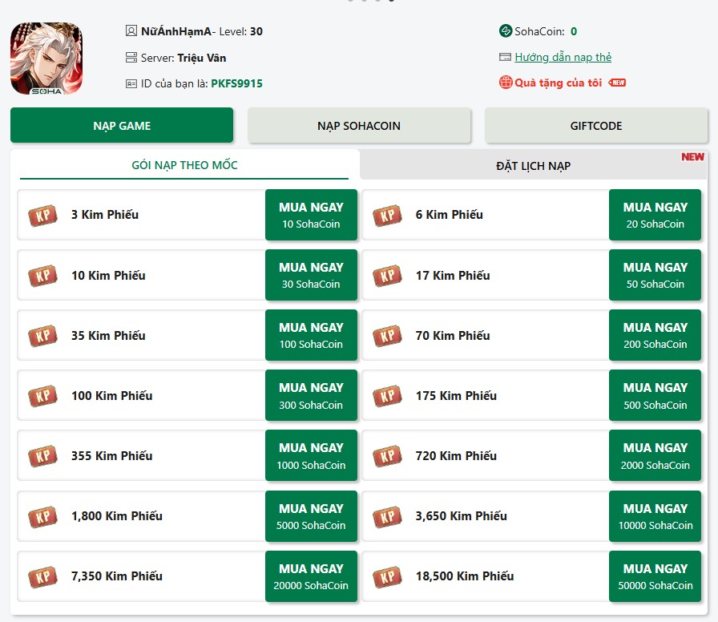Click the red NEW badge on ĐẶT LỊCH NẠP
This screenshot has width=718, height=622.
click(692, 156)
